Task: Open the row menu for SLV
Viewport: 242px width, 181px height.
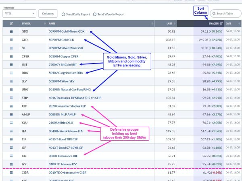Action: click(x=11, y=81)
